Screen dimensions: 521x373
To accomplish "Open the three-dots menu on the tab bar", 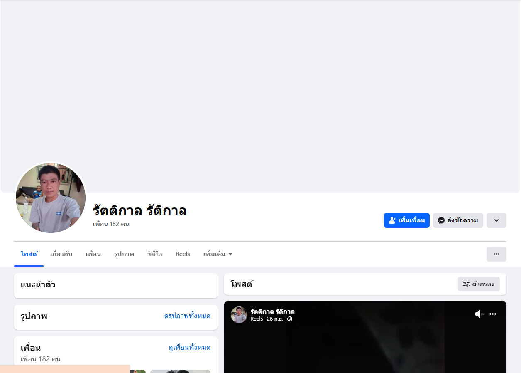I will 497,254.
